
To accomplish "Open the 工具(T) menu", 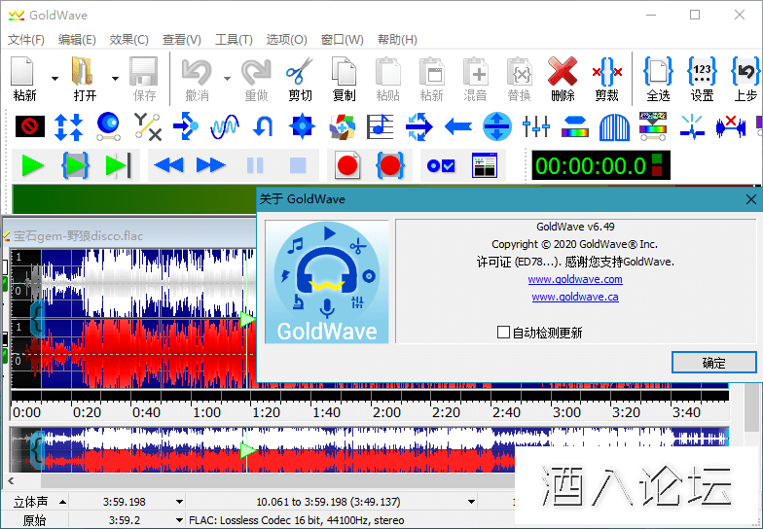I will tap(234, 40).
